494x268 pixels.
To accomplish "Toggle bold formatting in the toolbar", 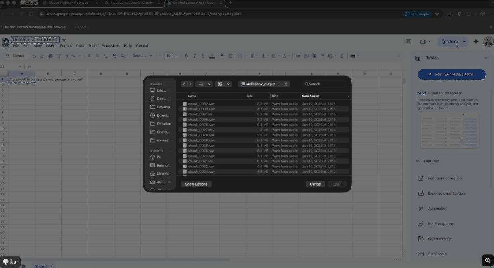I will pyautogui.click(x=186, y=56).
